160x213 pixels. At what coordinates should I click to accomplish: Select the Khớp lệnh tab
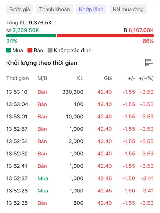(x=91, y=10)
